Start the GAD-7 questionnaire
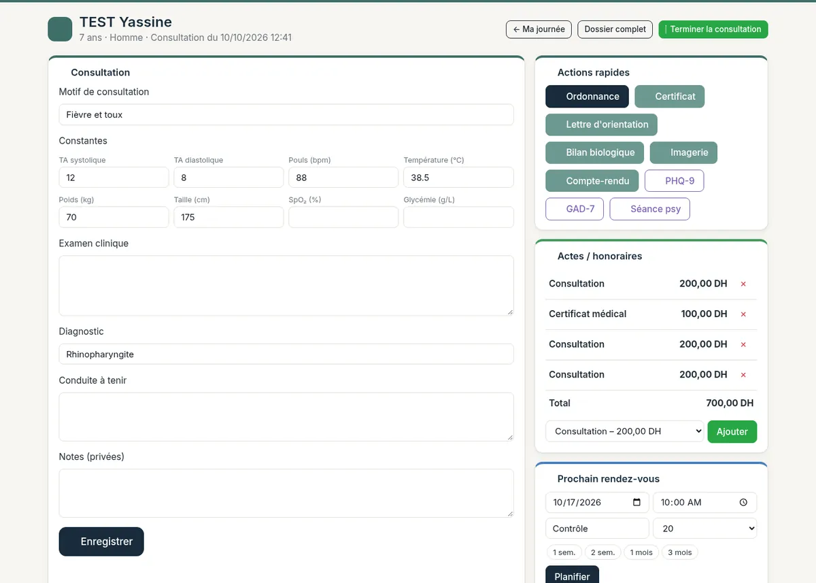 coord(575,209)
